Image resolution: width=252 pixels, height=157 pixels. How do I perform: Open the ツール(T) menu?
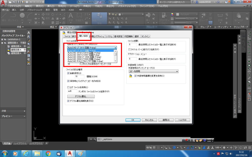pos(74,6)
